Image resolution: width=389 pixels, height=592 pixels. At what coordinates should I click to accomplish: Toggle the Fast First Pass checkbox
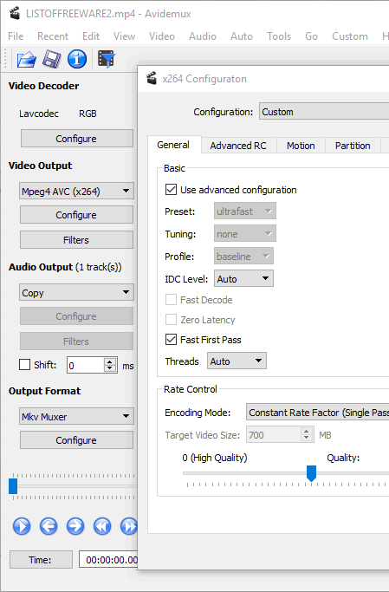point(171,340)
